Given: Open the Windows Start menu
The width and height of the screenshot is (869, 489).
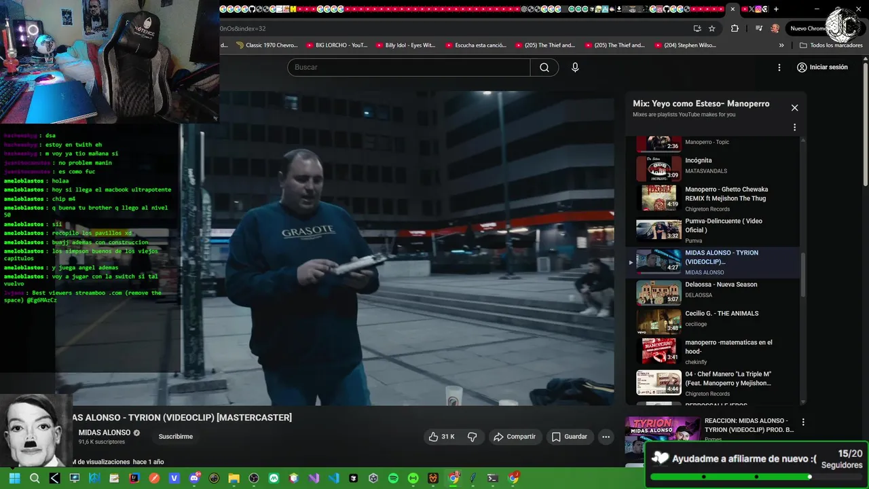Looking at the screenshot, I should [x=14, y=478].
